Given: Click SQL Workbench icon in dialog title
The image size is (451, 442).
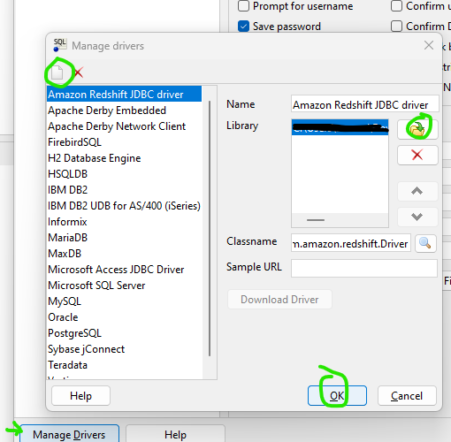Looking at the screenshot, I should pyautogui.click(x=60, y=45).
